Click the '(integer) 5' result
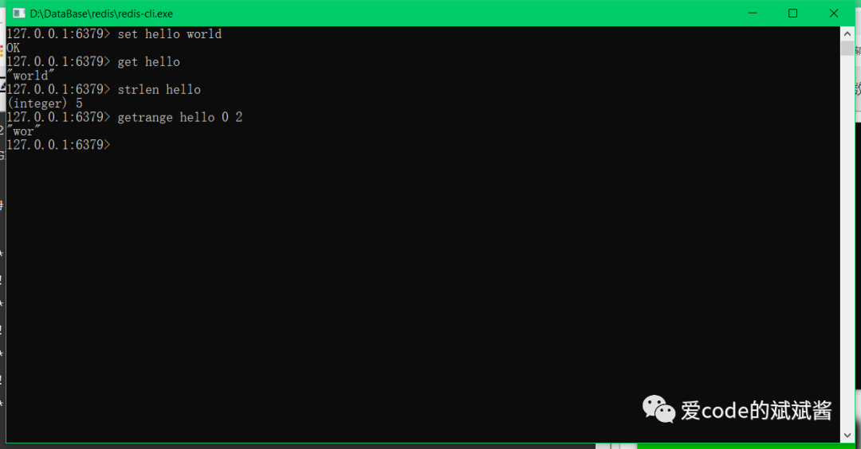Image resolution: width=861 pixels, height=449 pixels. click(x=45, y=103)
